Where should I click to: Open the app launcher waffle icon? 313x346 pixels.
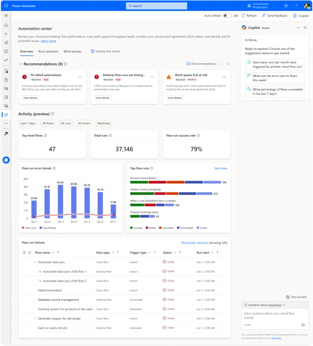click(x=6, y=6)
